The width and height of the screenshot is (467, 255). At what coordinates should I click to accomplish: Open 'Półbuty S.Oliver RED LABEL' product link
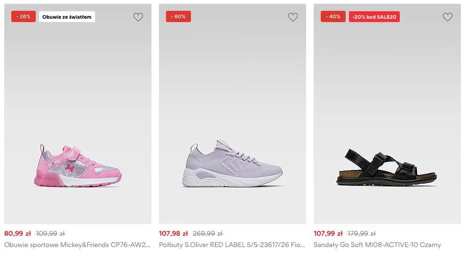coord(232,245)
